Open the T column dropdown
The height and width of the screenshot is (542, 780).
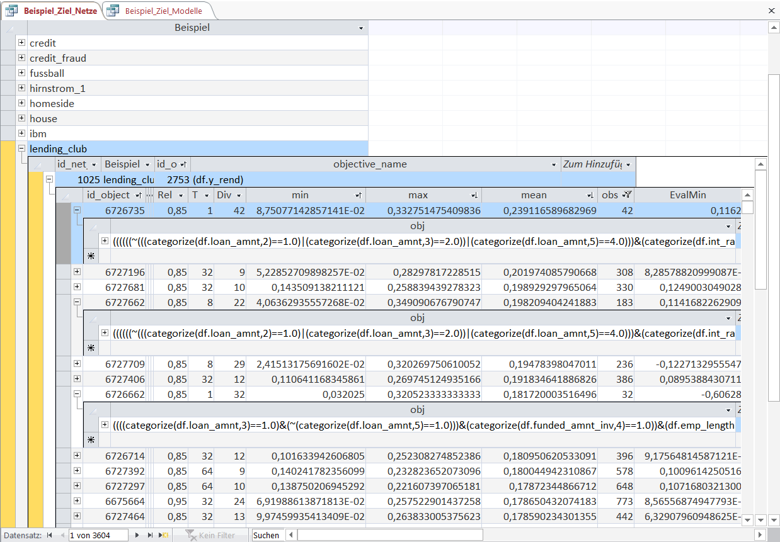coord(206,195)
